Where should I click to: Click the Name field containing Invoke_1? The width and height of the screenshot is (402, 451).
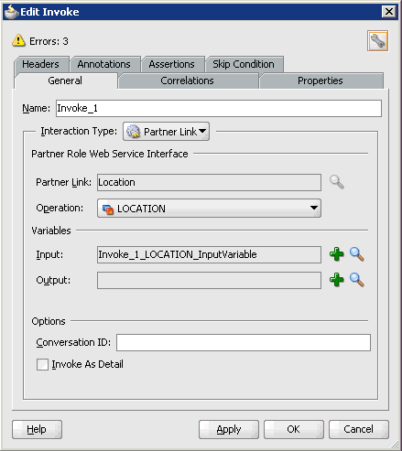click(219, 108)
